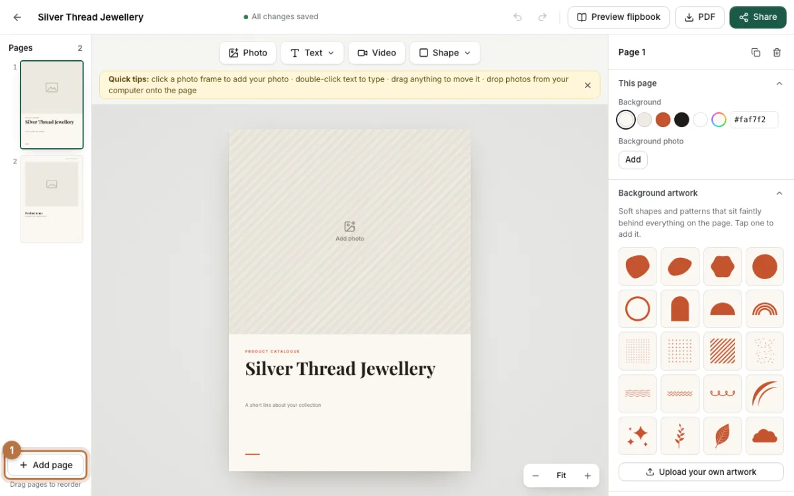The image size is (794, 496).
Task: Choose the light beige background swatch
Action: click(644, 120)
